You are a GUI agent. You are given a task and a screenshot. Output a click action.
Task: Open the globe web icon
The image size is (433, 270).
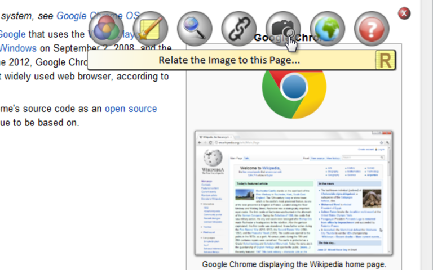(327, 29)
